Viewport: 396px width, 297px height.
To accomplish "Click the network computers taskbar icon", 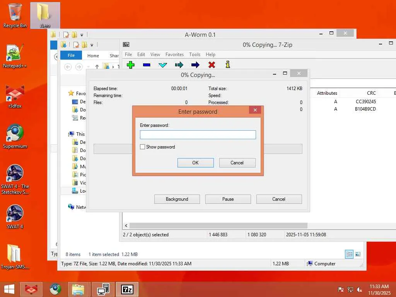I will [x=103, y=289].
